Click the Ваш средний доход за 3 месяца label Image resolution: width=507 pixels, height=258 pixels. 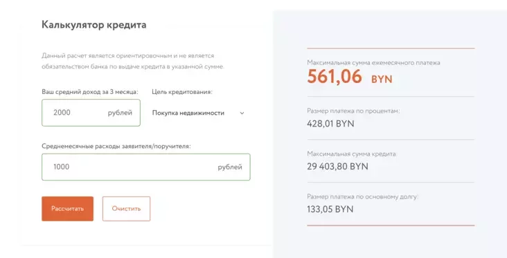pos(90,92)
